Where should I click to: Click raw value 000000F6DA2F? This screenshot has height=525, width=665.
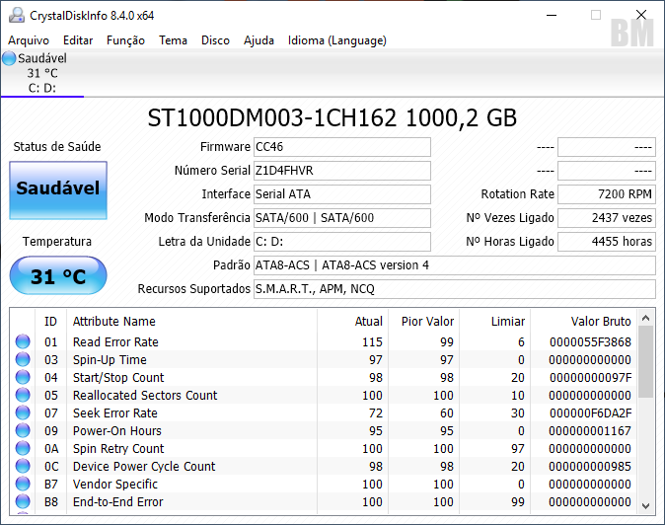tap(590, 413)
